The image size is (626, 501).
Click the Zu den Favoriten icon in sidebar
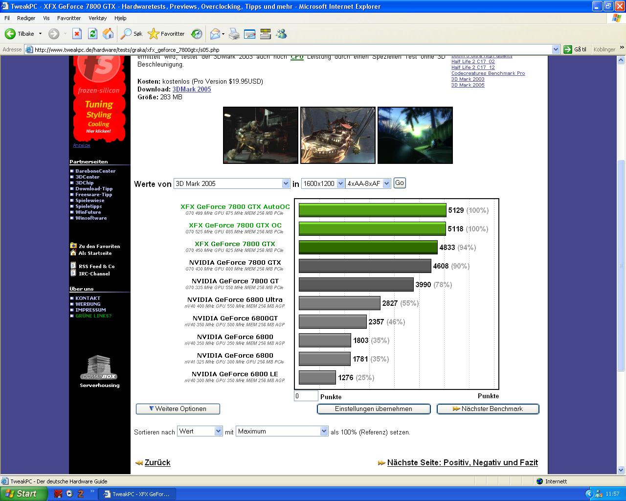point(73,246)
